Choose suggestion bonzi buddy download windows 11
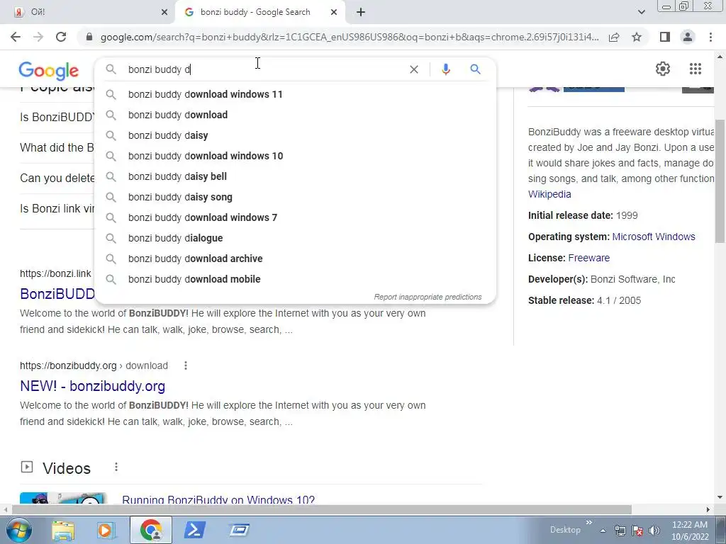 tap(296, 94)
